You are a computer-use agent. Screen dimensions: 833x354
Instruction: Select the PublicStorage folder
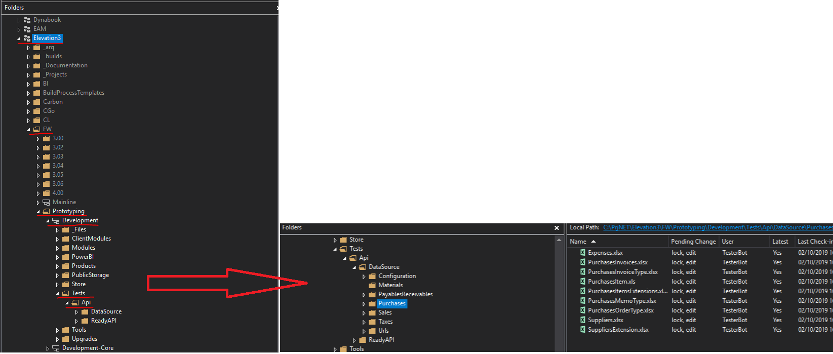coord(90,275)
